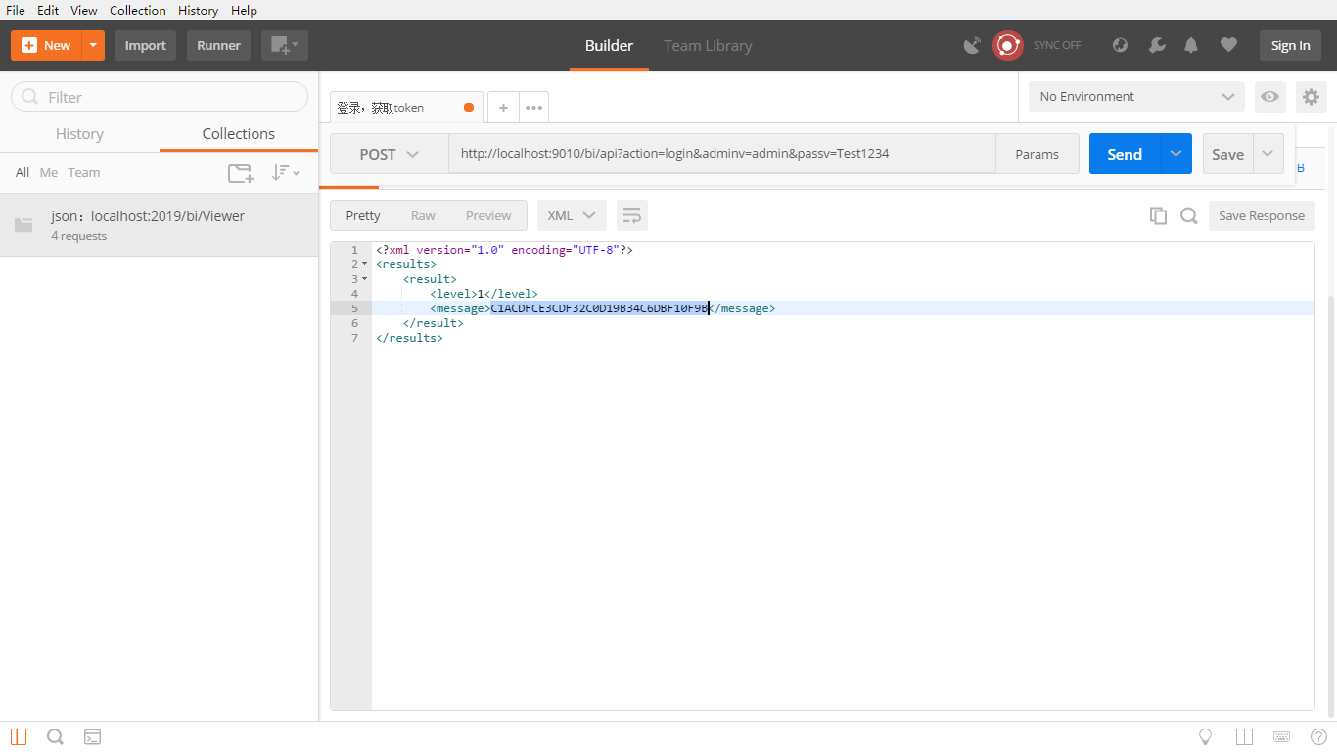
Task: Filter collections by Team
Action: point(84,173)
